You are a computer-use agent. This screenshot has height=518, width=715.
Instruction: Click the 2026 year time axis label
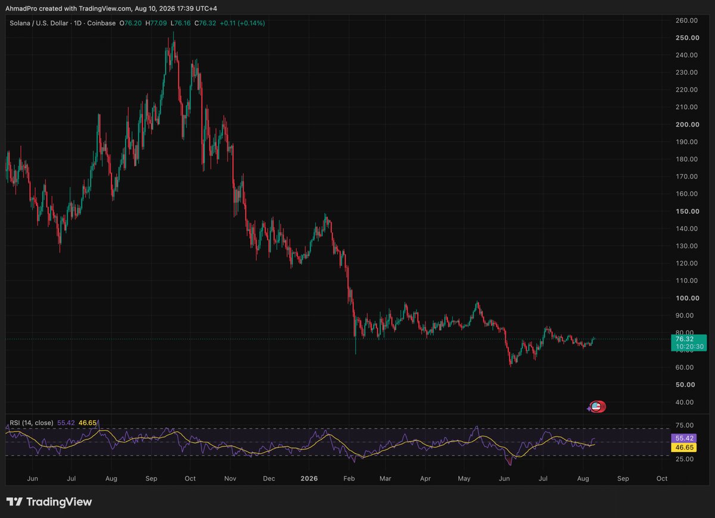(309, 478)
